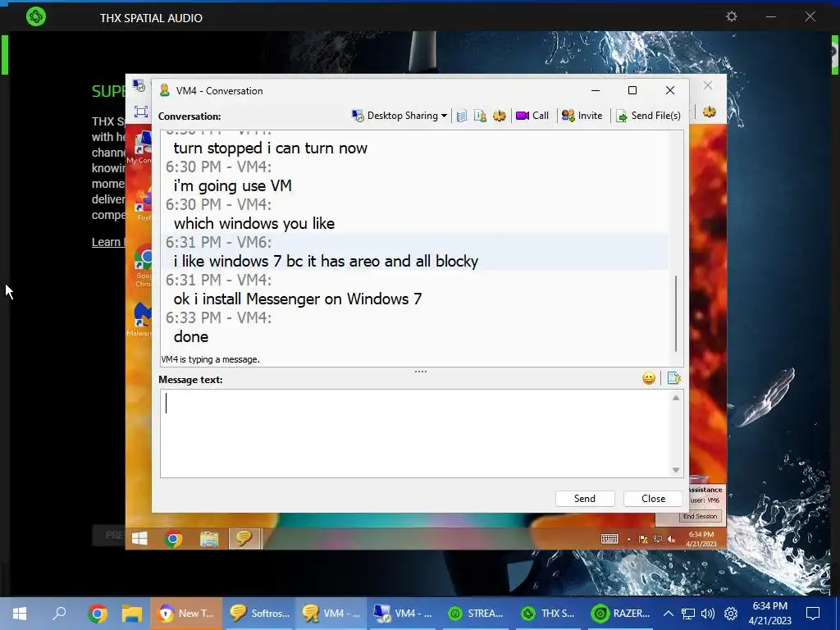Click the full screen icon in the remote desktop window
Image resolution: width=840 pixels, height=630 pixels.
(x=141, y=112)
